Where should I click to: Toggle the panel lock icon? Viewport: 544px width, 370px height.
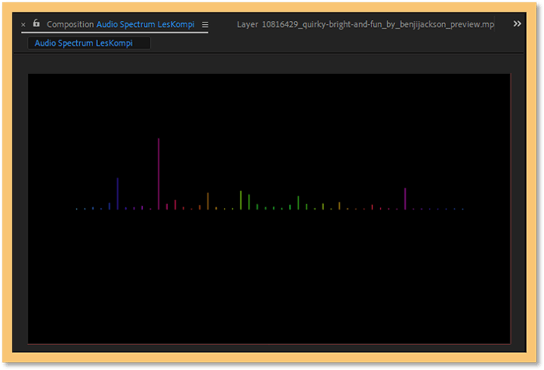pos(37,23)
